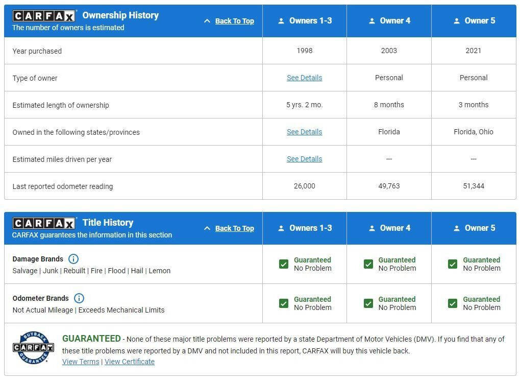Open the Damage Brands info icon
Viewport: 520px width, 382px height.
click(73, 259)
